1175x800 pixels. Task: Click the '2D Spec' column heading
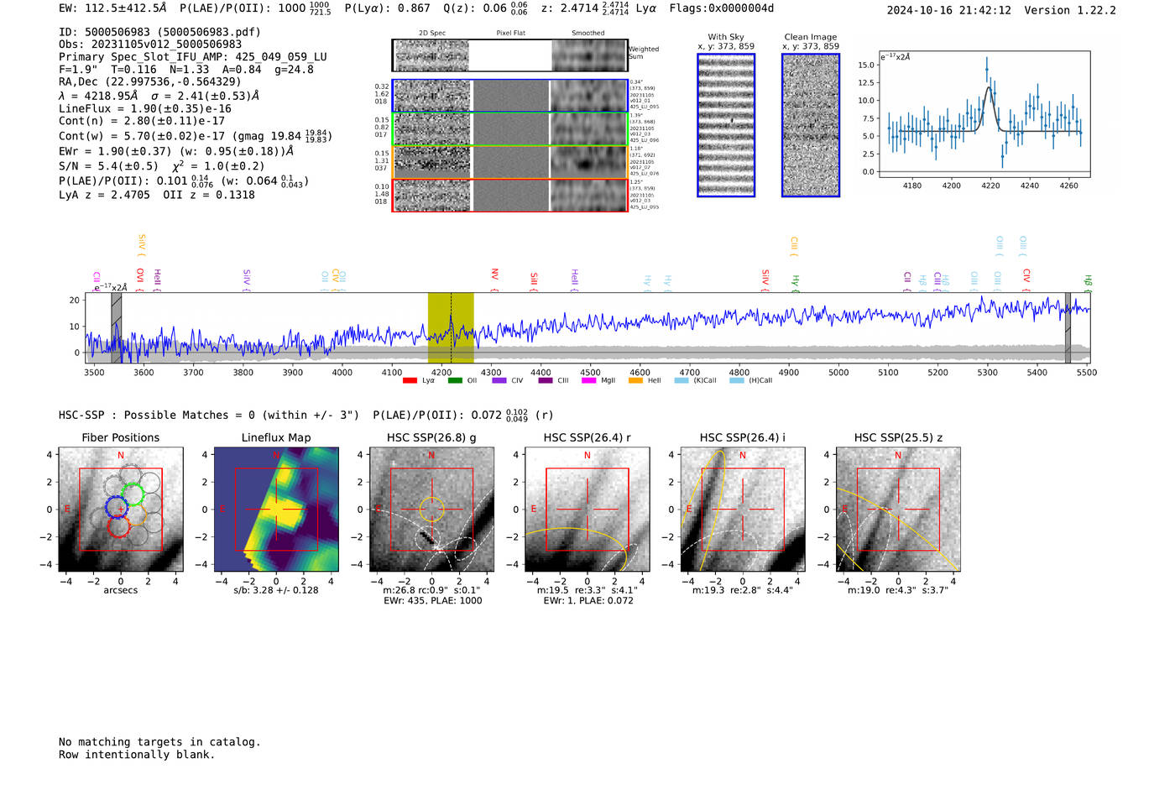(432, 33)
